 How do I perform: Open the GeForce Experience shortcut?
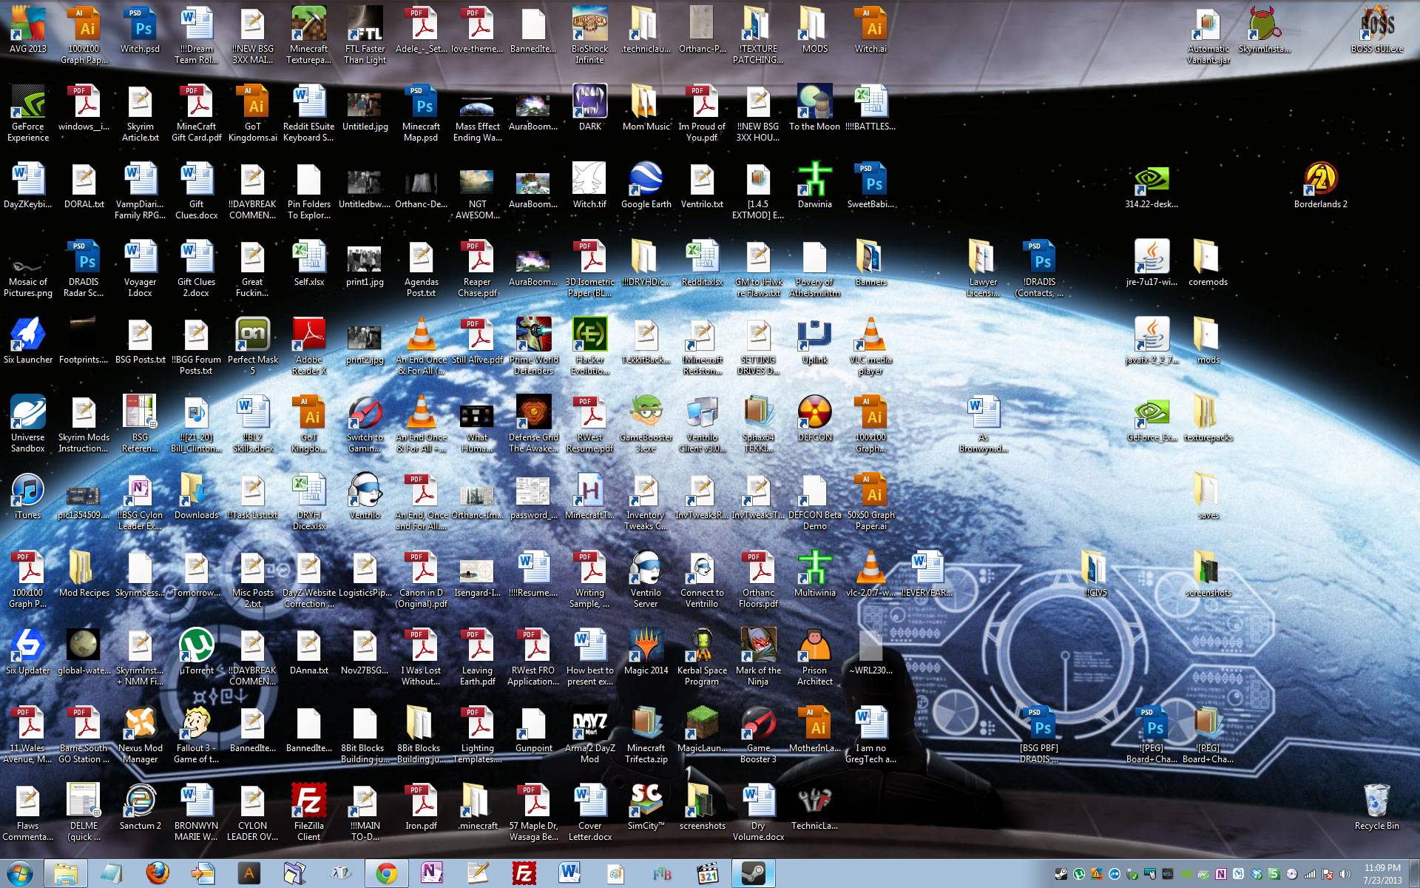(27, 112)
